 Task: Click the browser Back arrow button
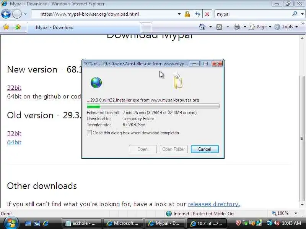pos(6,14)
